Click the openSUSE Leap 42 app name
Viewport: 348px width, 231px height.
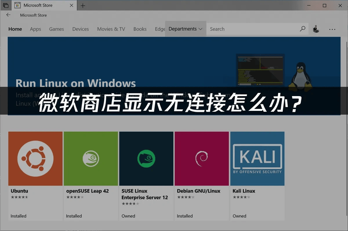tap(87, 191)
